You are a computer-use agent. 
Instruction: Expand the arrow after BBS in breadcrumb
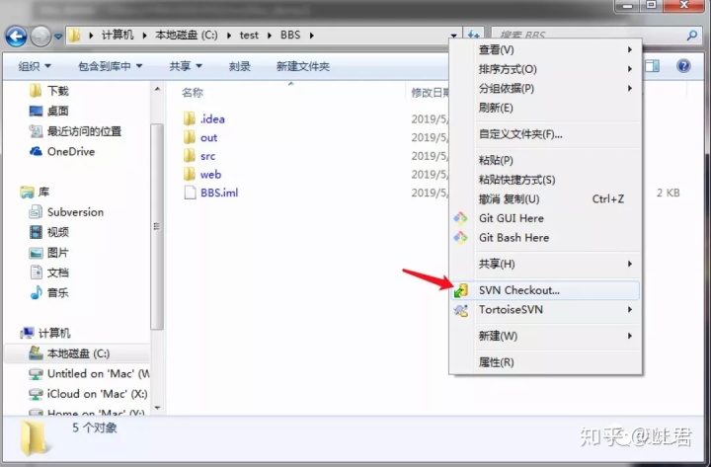311,36
